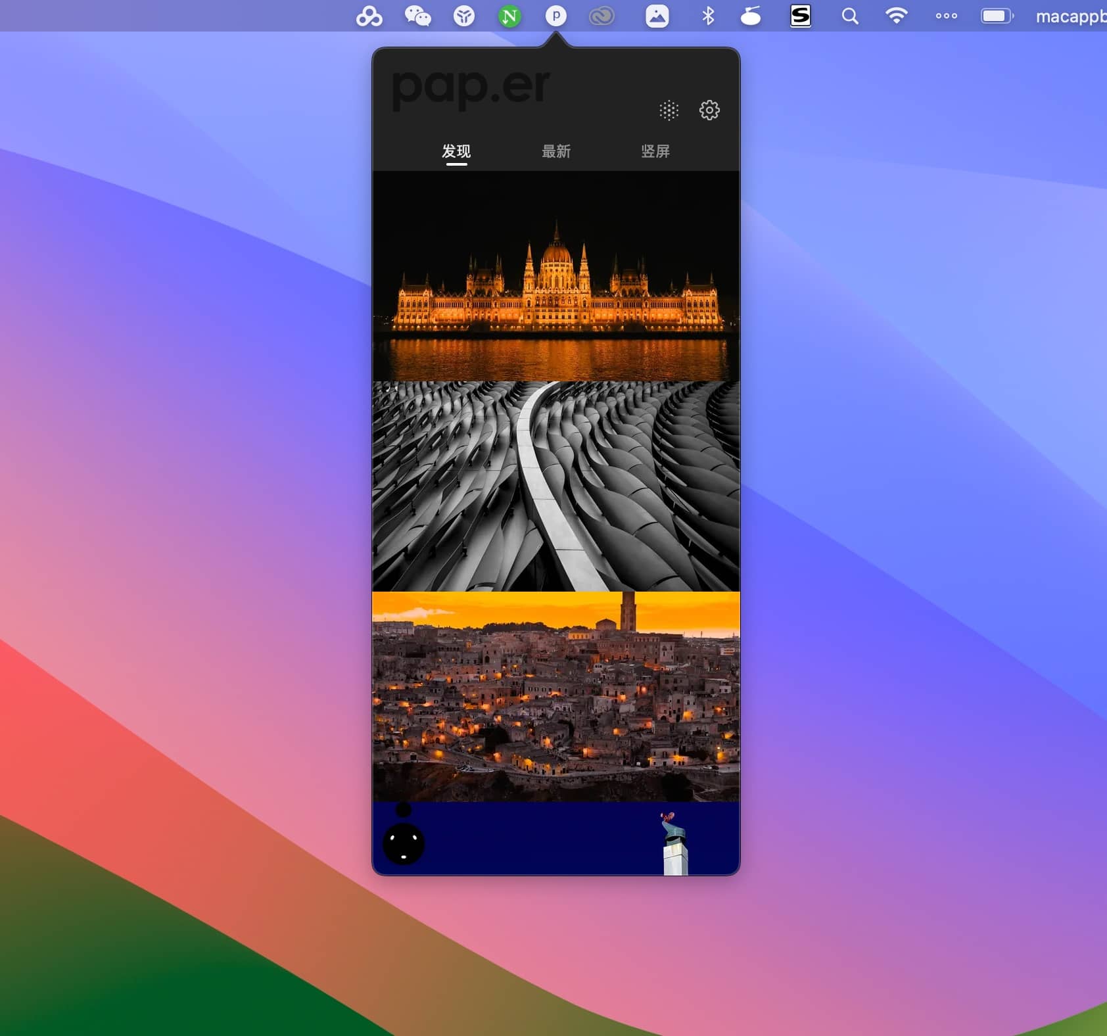Select the illuminated parliament building wallpaper
This screenshot has height=1036, width=1107.
pos(556,276)
